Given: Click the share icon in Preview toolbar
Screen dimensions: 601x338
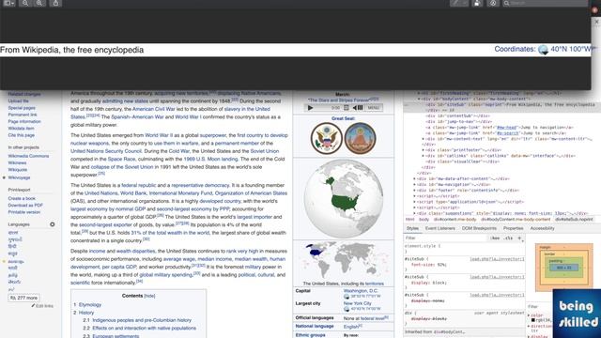Looking at the screenshot, I should (x=55, y=3).
